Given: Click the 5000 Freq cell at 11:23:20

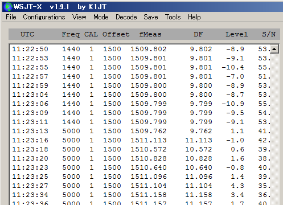Looking at the screenshot, I should coord(71,158).
